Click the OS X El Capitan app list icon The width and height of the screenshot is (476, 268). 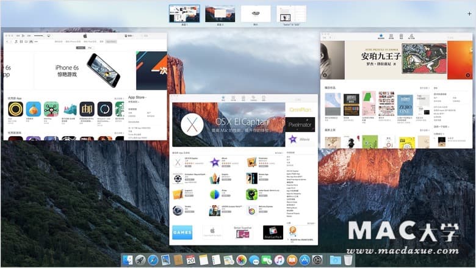pyautogui.click(x=178, y=162)
